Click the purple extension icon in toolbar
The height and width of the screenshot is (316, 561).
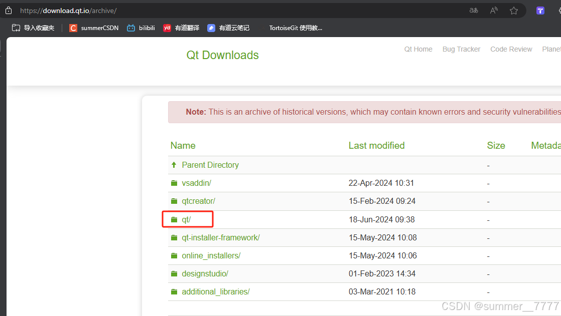click(x=540, y=11)
